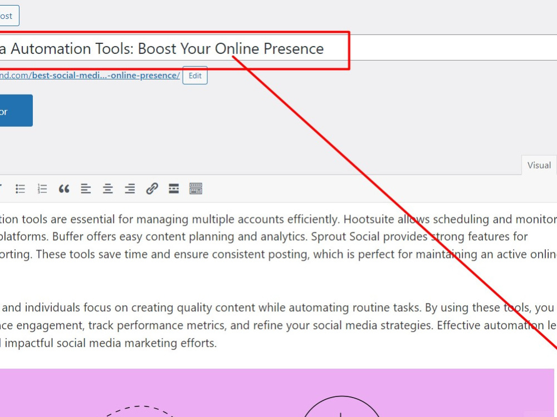Insert a numbered list

pos(42,188)
